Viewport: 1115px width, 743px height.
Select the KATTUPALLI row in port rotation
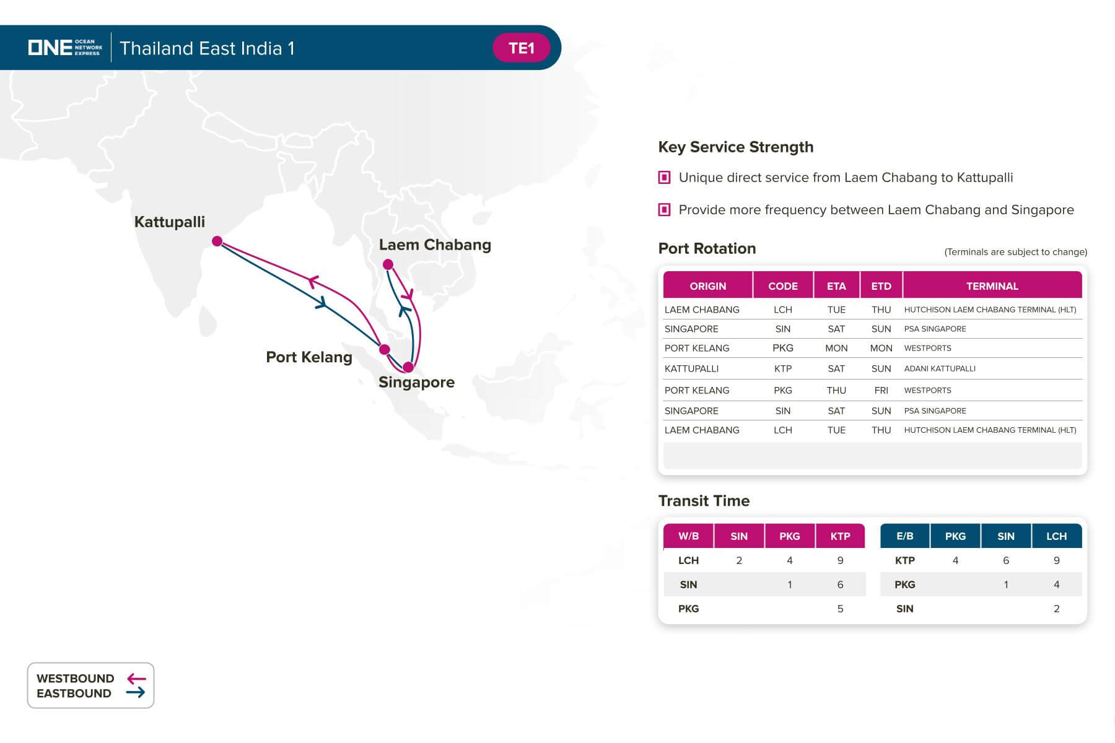[x=872, y=368]
